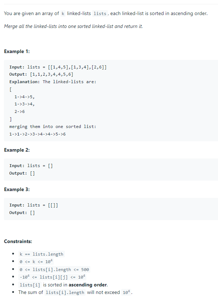Select the 'Example 3:' heading
The image size is (218, 304).
(x=17, y=189)
